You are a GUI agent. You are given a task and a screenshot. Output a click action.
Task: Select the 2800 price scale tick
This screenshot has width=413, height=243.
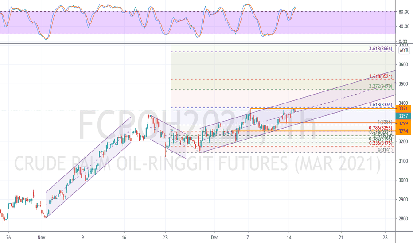(x=403, y=219)
